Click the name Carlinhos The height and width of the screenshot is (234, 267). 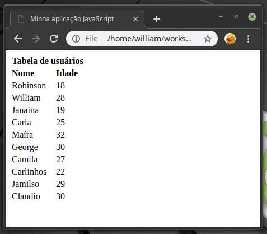[29, 172]
